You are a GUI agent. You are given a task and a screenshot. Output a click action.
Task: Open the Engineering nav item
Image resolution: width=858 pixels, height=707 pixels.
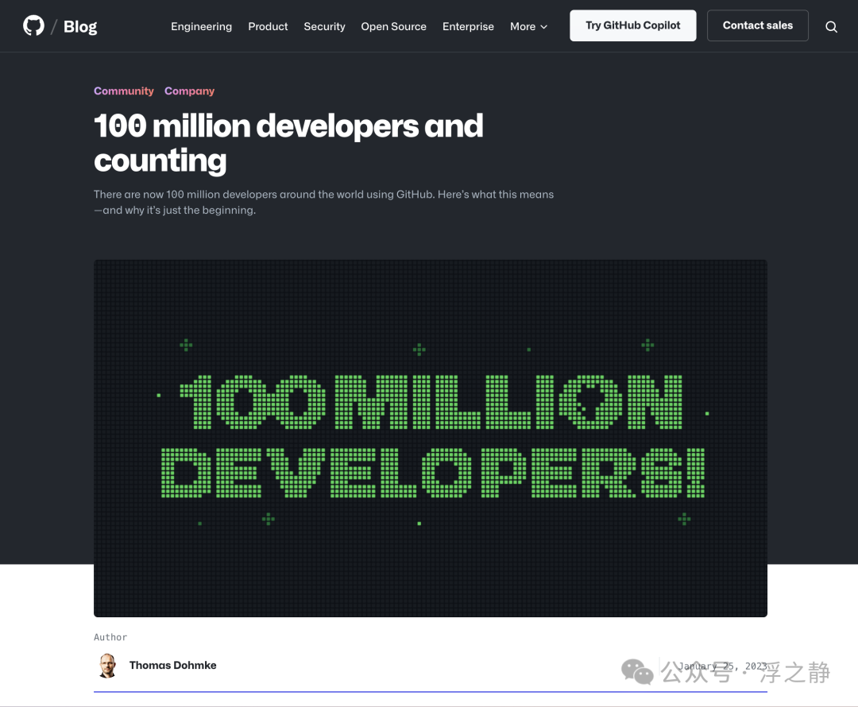(201, 26)
